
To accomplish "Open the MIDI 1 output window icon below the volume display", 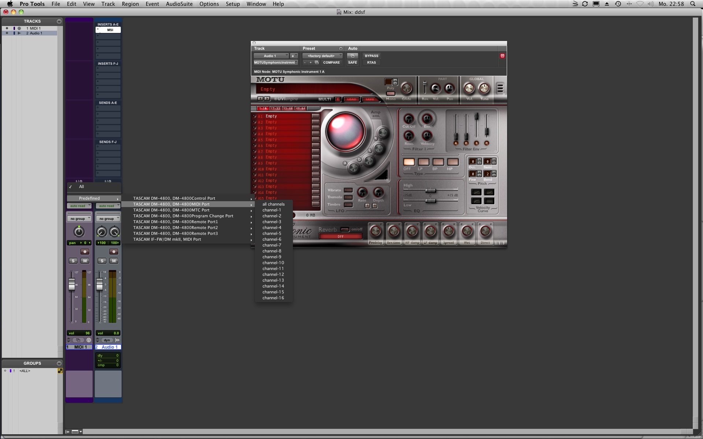I will (x=78, y=340).
